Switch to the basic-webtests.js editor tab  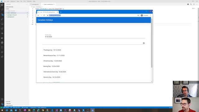pyautogui.click(x=49, y=4)
